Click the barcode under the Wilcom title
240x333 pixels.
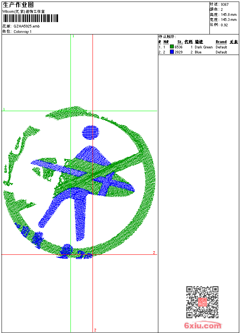coord(30,18)
